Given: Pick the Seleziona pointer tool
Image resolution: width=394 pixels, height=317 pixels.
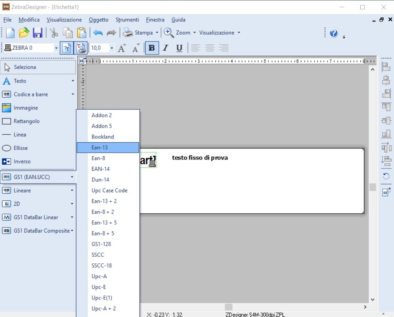Looking at the screenshot, I should [x=38, y=67].
